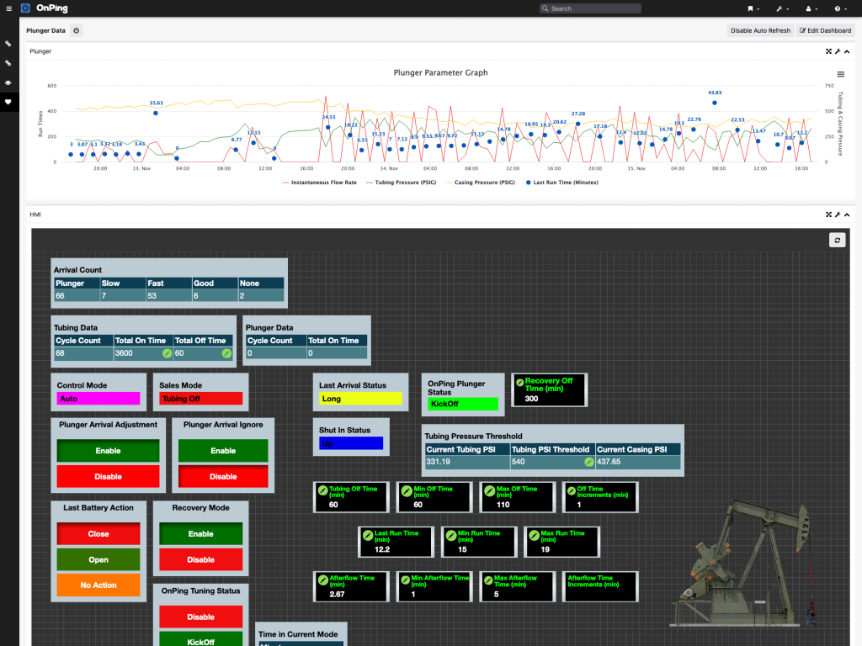
Task: Edit Max Afterflow Time pencil icon
Action: (488, 580)
